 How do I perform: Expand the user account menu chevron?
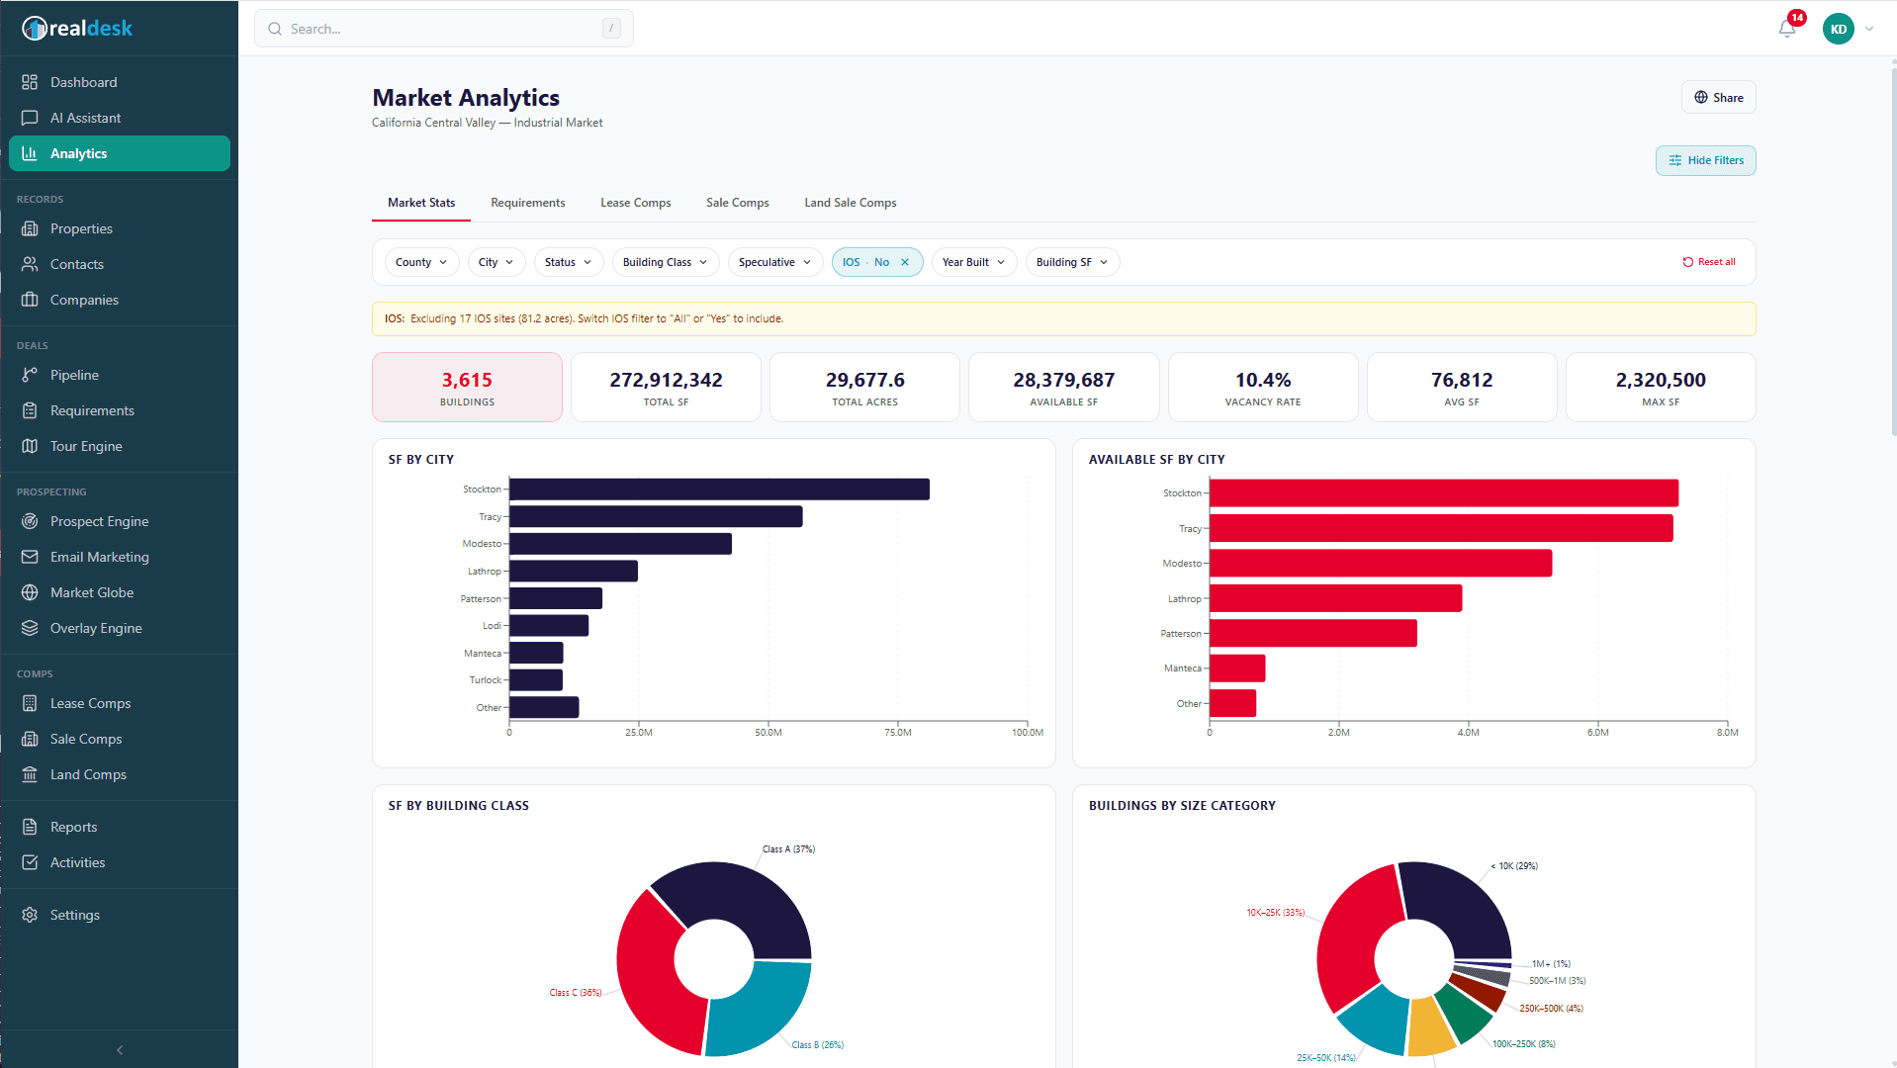[1869, 29]
